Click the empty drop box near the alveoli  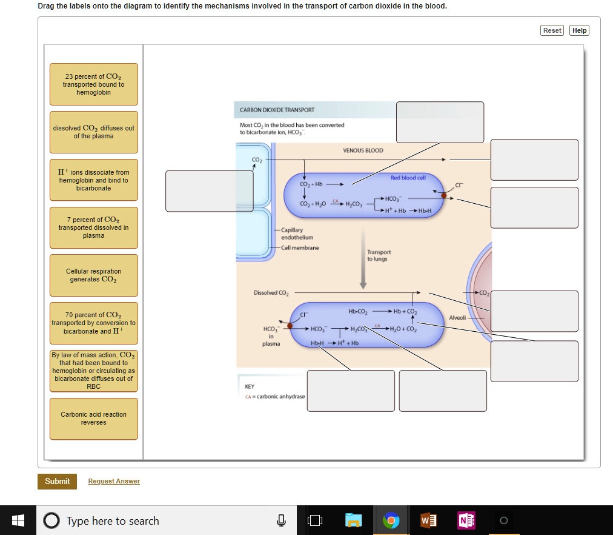coord(534,311)
